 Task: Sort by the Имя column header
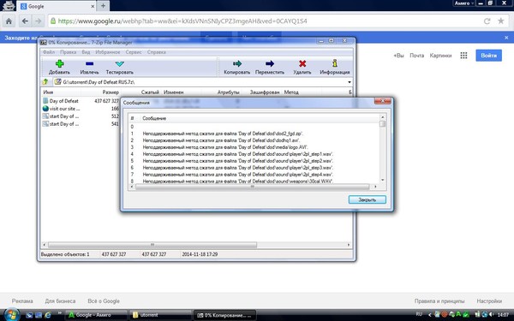(48, 92)
